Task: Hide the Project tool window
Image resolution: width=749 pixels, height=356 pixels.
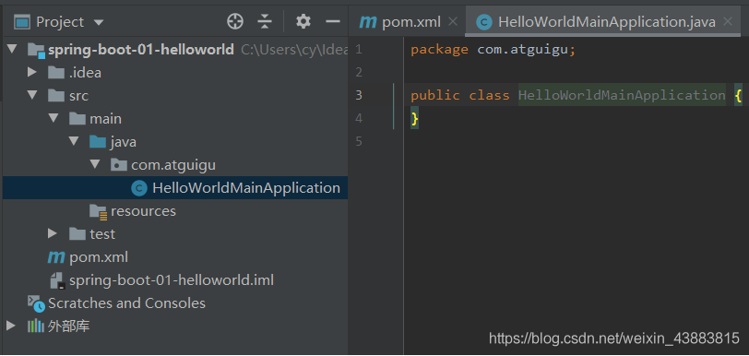Action: pyautogui.click(x=332, y=21)
